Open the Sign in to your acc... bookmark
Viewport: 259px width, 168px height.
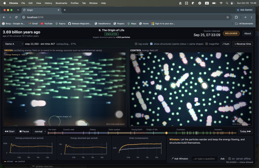click(x=163, y=24)
